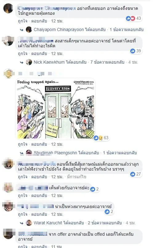Like the comment with 43 reactions
Viewport: 153px width, 248px height.
(x=23, y=21)
